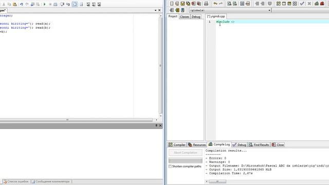Click the #include <> code line
This screenshot has height=185, width=329.
click(225, 22)
